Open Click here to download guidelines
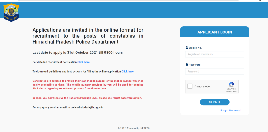This screenshot has height=132, width=268. coord(127,71)
